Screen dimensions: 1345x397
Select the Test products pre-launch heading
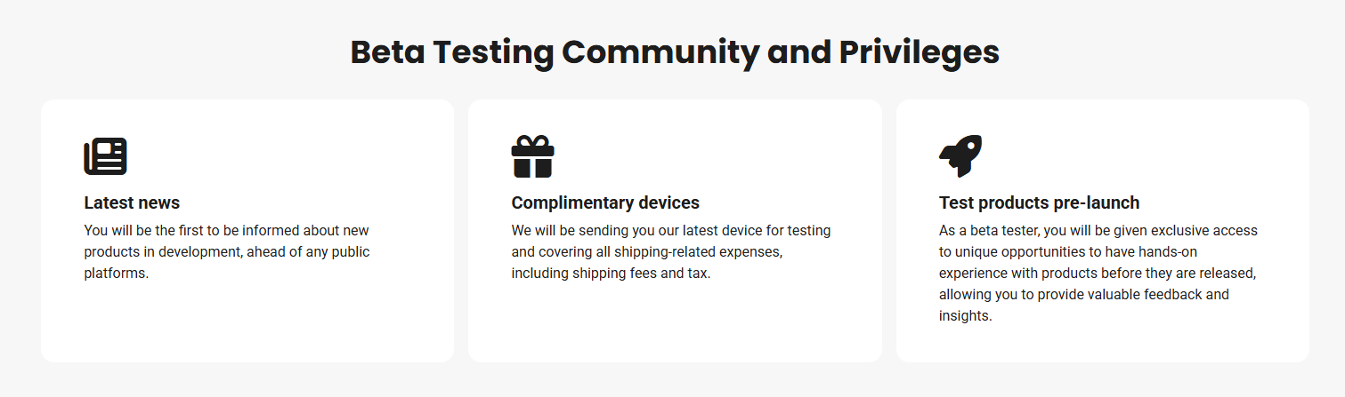coord(1039,202)
